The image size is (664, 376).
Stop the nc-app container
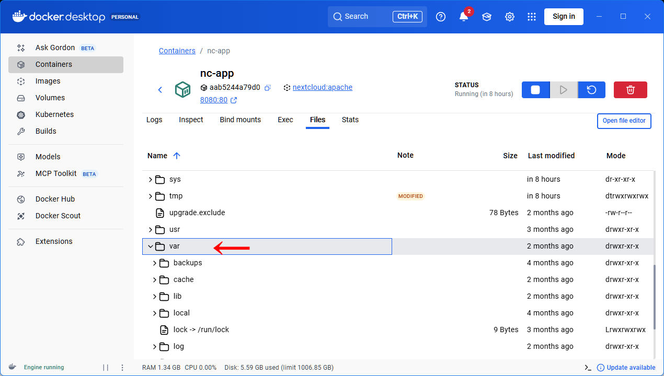click(x=535, y=90)
